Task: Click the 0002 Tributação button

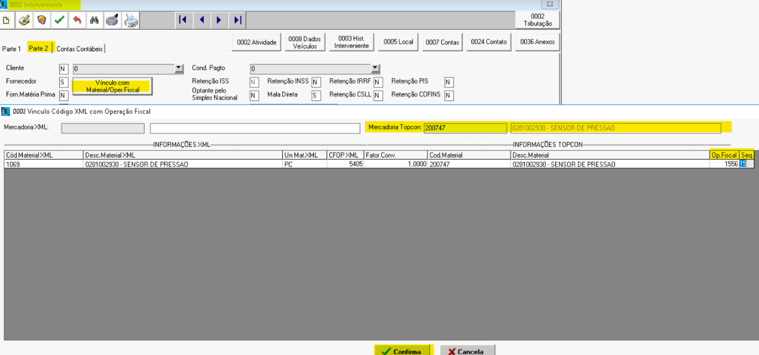Action: click(537, 20)
